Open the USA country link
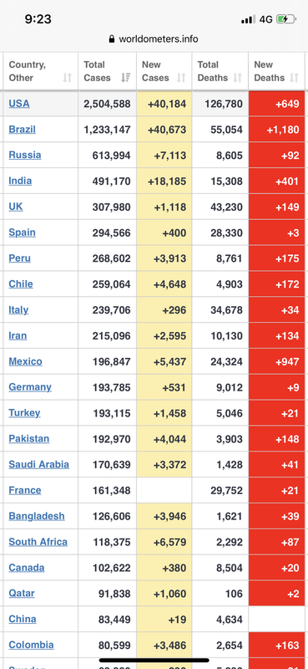 click(19, 103)
